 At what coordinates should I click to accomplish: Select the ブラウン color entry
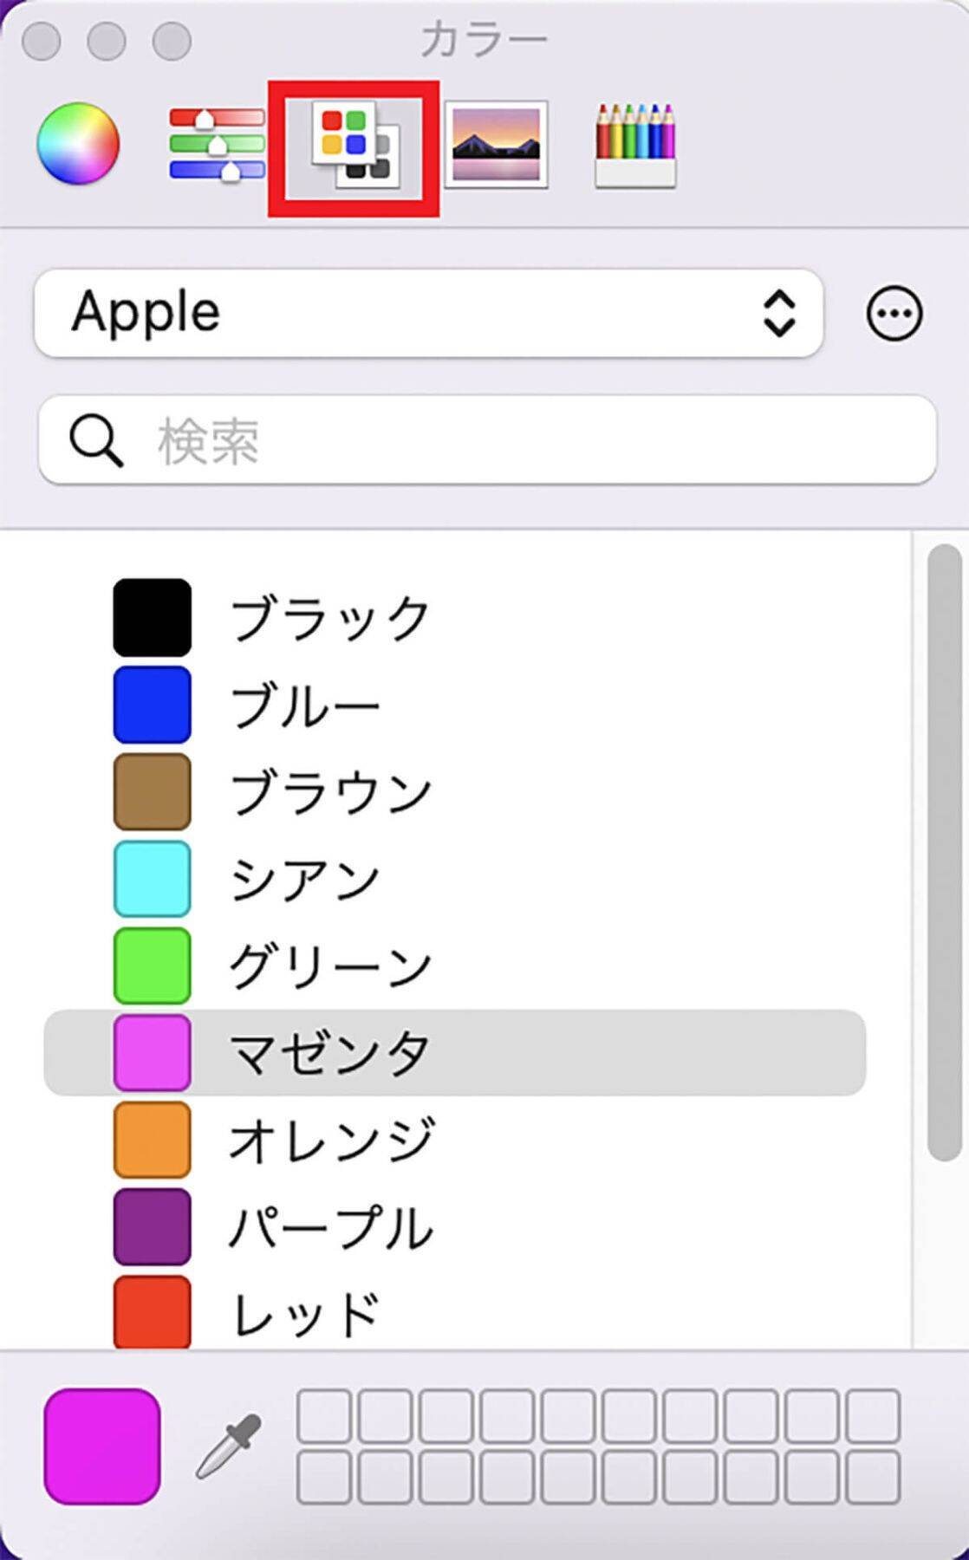pos(329,792)
